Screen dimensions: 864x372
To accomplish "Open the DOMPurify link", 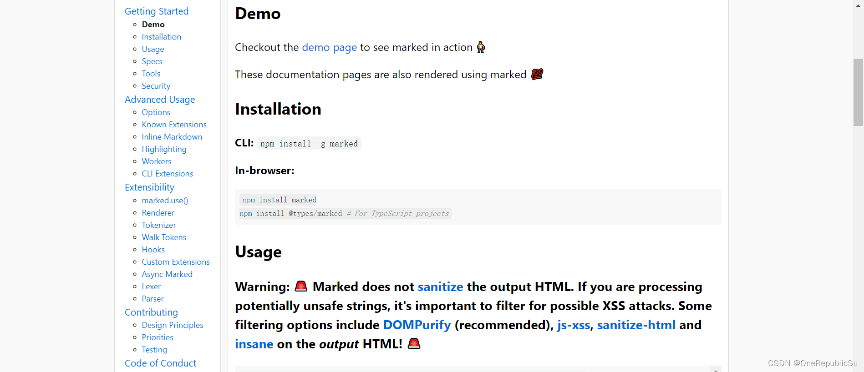I will pos(417,325).
